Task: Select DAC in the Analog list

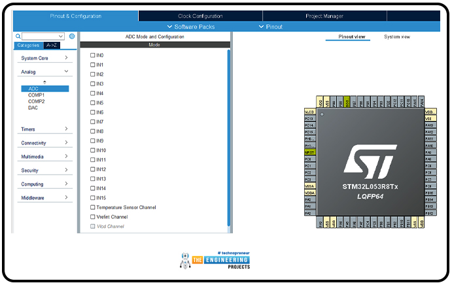Action: click(33, 108)
